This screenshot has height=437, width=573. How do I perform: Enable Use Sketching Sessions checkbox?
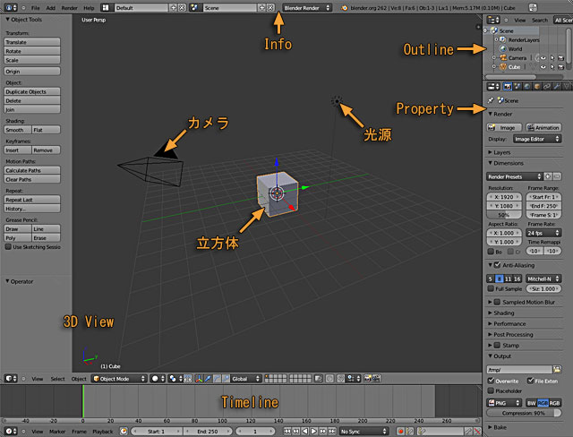pyautogui.click(x=9, y=246)
